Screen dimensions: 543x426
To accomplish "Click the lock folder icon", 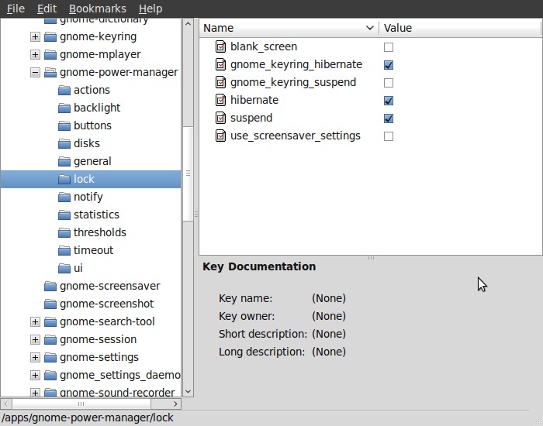I will (64, 180).
